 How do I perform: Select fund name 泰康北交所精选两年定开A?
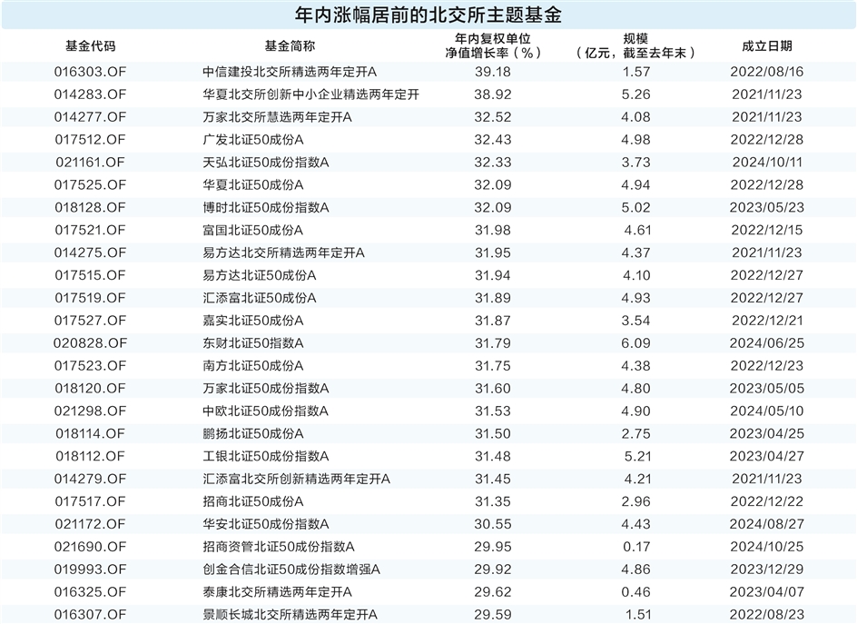pos(277,591)
